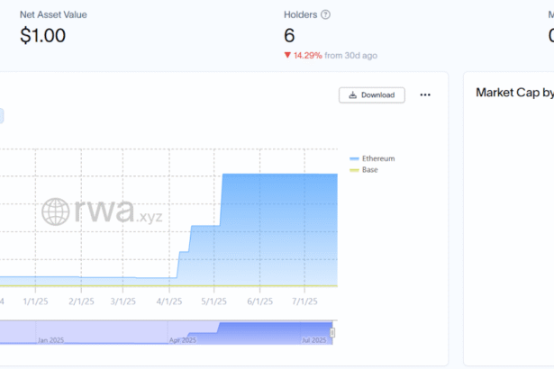Click the chart's blue Ethereum plateau area
The image size is (554, 369).
[x=279, y=225]
